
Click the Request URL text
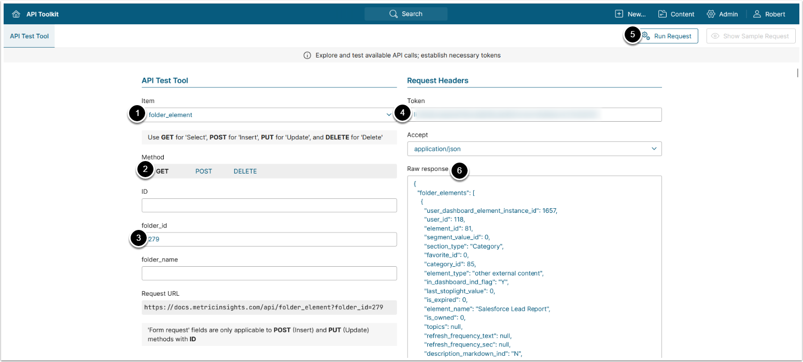[x=263, y=307]
